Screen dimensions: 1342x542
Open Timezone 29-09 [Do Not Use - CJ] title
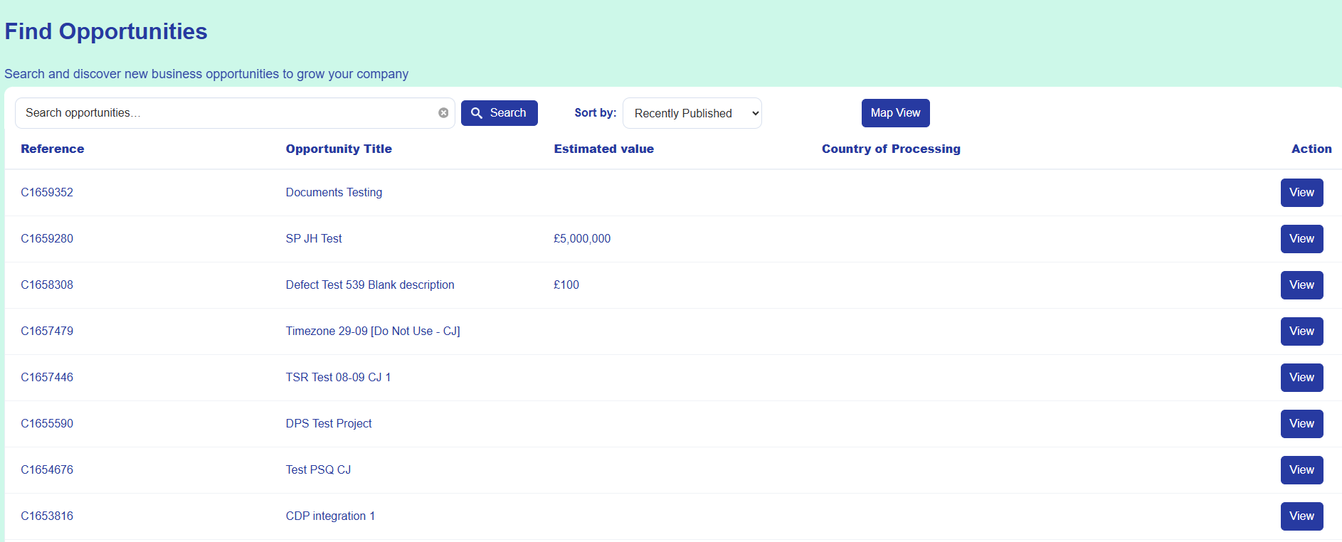coord(373,331)
